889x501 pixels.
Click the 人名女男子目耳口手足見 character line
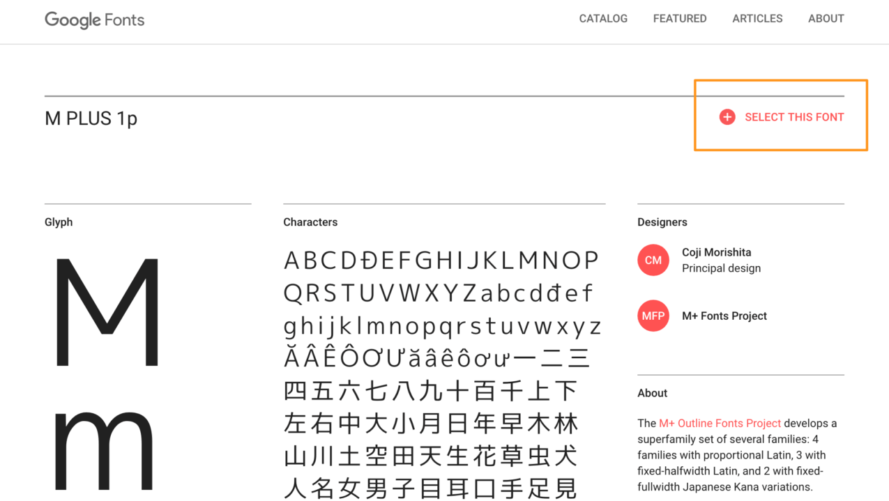tap(431, 489)
